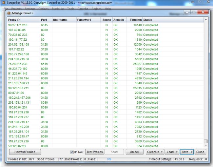Select proxy row 190.111.77.22
Screen dimensions: 213x167
pos(106,40)
